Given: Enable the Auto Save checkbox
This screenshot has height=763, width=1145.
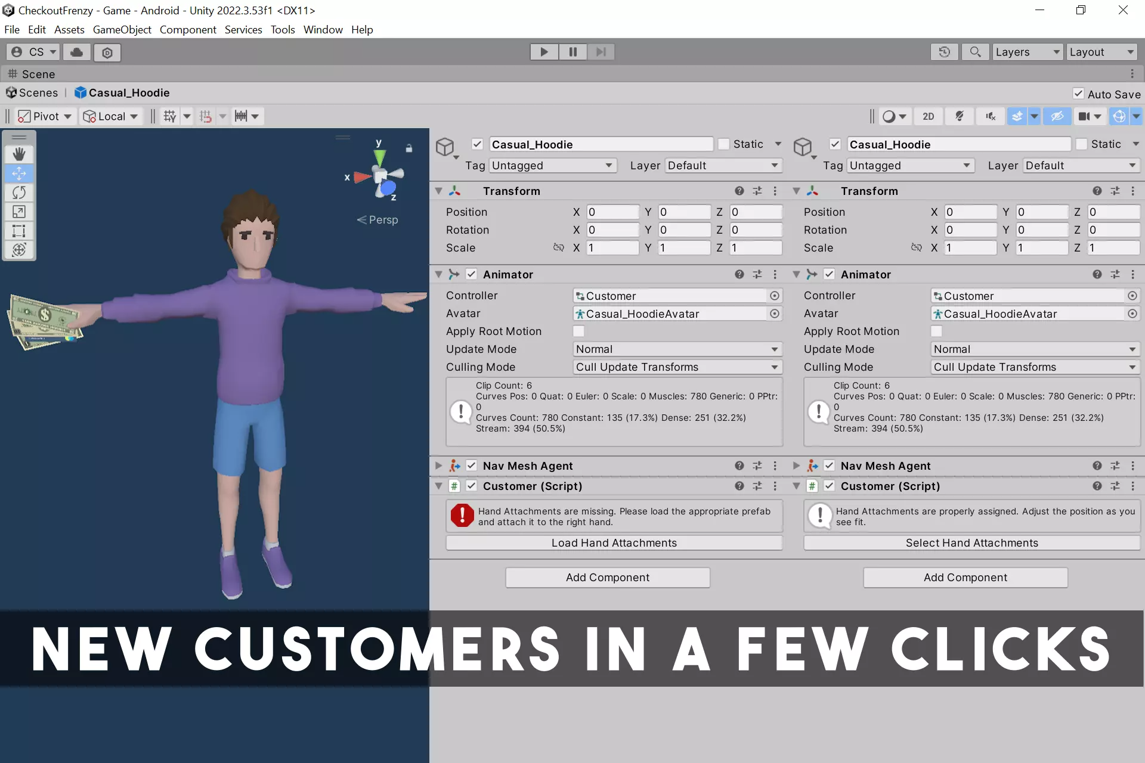Looking at the screenshot, I should point(1078,94).
